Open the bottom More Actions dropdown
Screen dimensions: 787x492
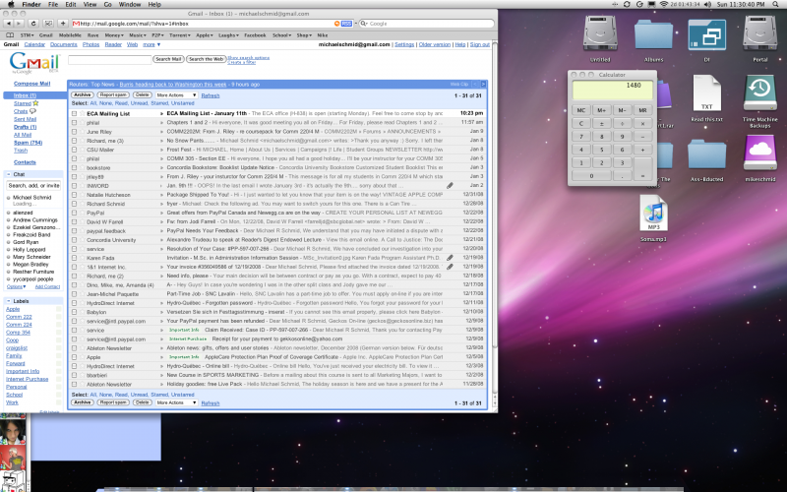176,402
